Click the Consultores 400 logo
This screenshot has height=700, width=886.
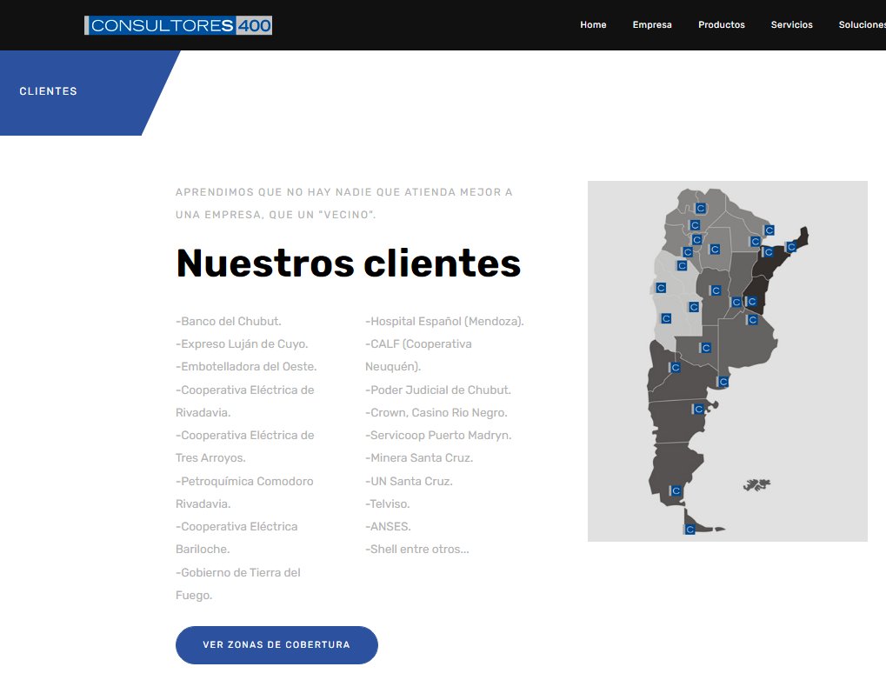178,25
